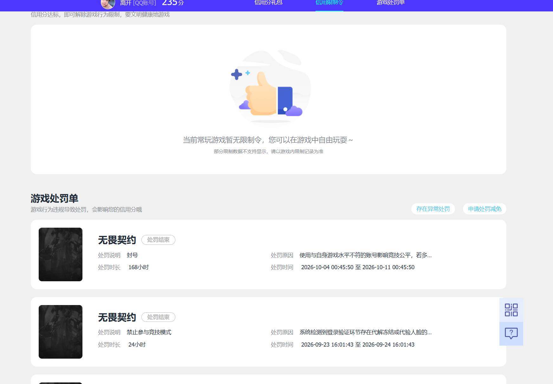
Task: Click time range 2026-10-04 00:45:50 至 2026-10-11
Action: [x=358, y=267]
